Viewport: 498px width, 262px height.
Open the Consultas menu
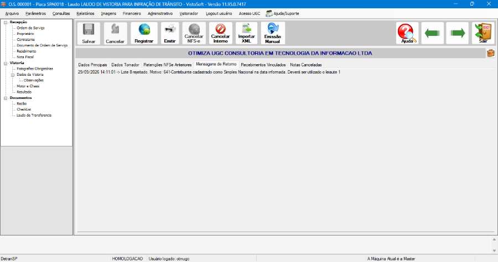(61, 14)
